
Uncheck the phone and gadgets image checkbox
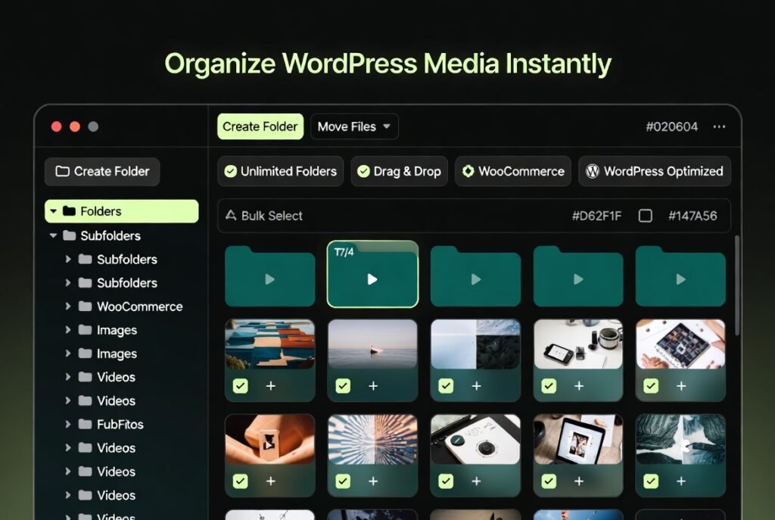click(549, 385)
